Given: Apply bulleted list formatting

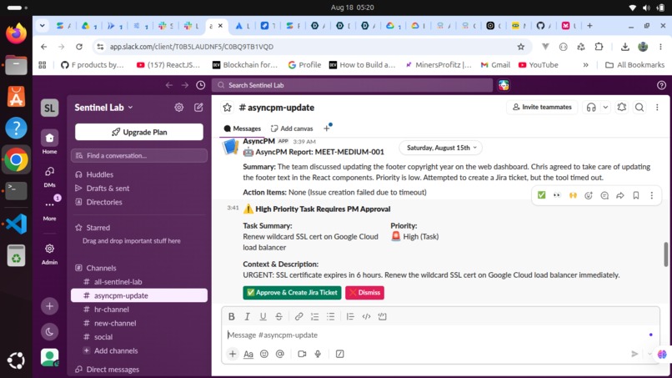Looking at the screenshot, I should 330,316.
